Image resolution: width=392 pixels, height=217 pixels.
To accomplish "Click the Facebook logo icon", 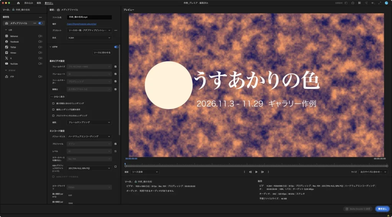I will (x=7, y=41).
